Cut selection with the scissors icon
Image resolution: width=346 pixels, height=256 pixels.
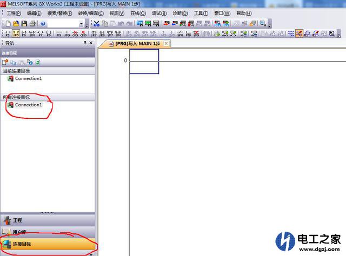pos(96,24)
